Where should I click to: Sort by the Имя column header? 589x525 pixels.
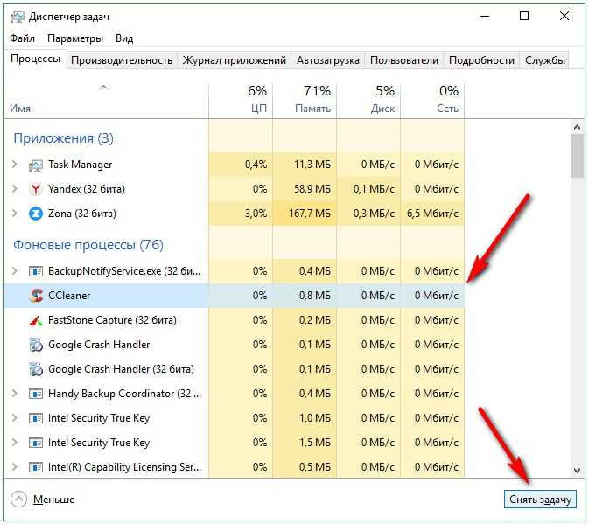coord(106,100)
